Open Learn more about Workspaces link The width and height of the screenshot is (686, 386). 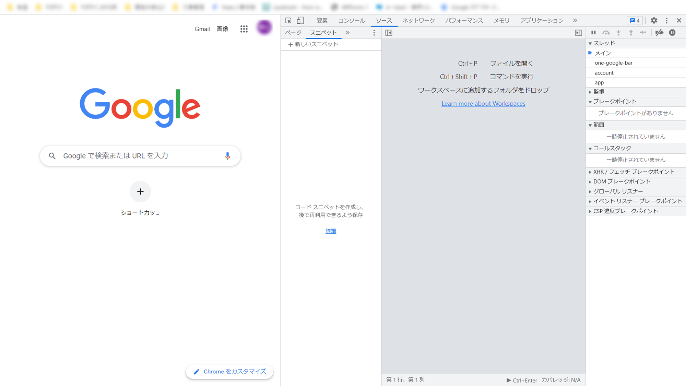pyautogui.click(x=483, y=104)
